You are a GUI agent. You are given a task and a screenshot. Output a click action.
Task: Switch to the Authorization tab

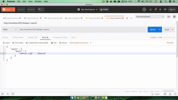pos(18,37)
